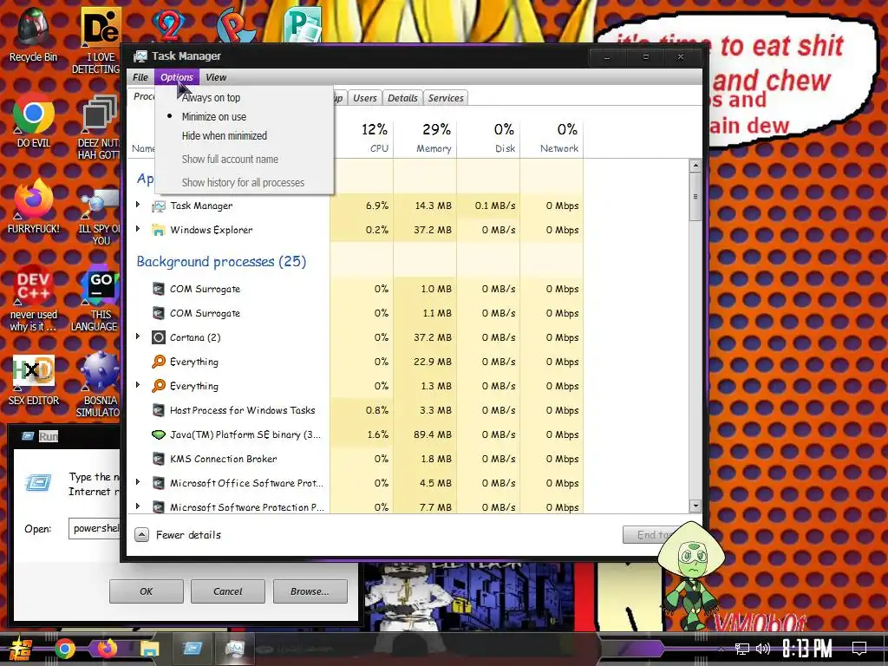This screenshot has height=666, width=888.
Task: Expand the second Everything process row
Action: (x=138, y=385)
